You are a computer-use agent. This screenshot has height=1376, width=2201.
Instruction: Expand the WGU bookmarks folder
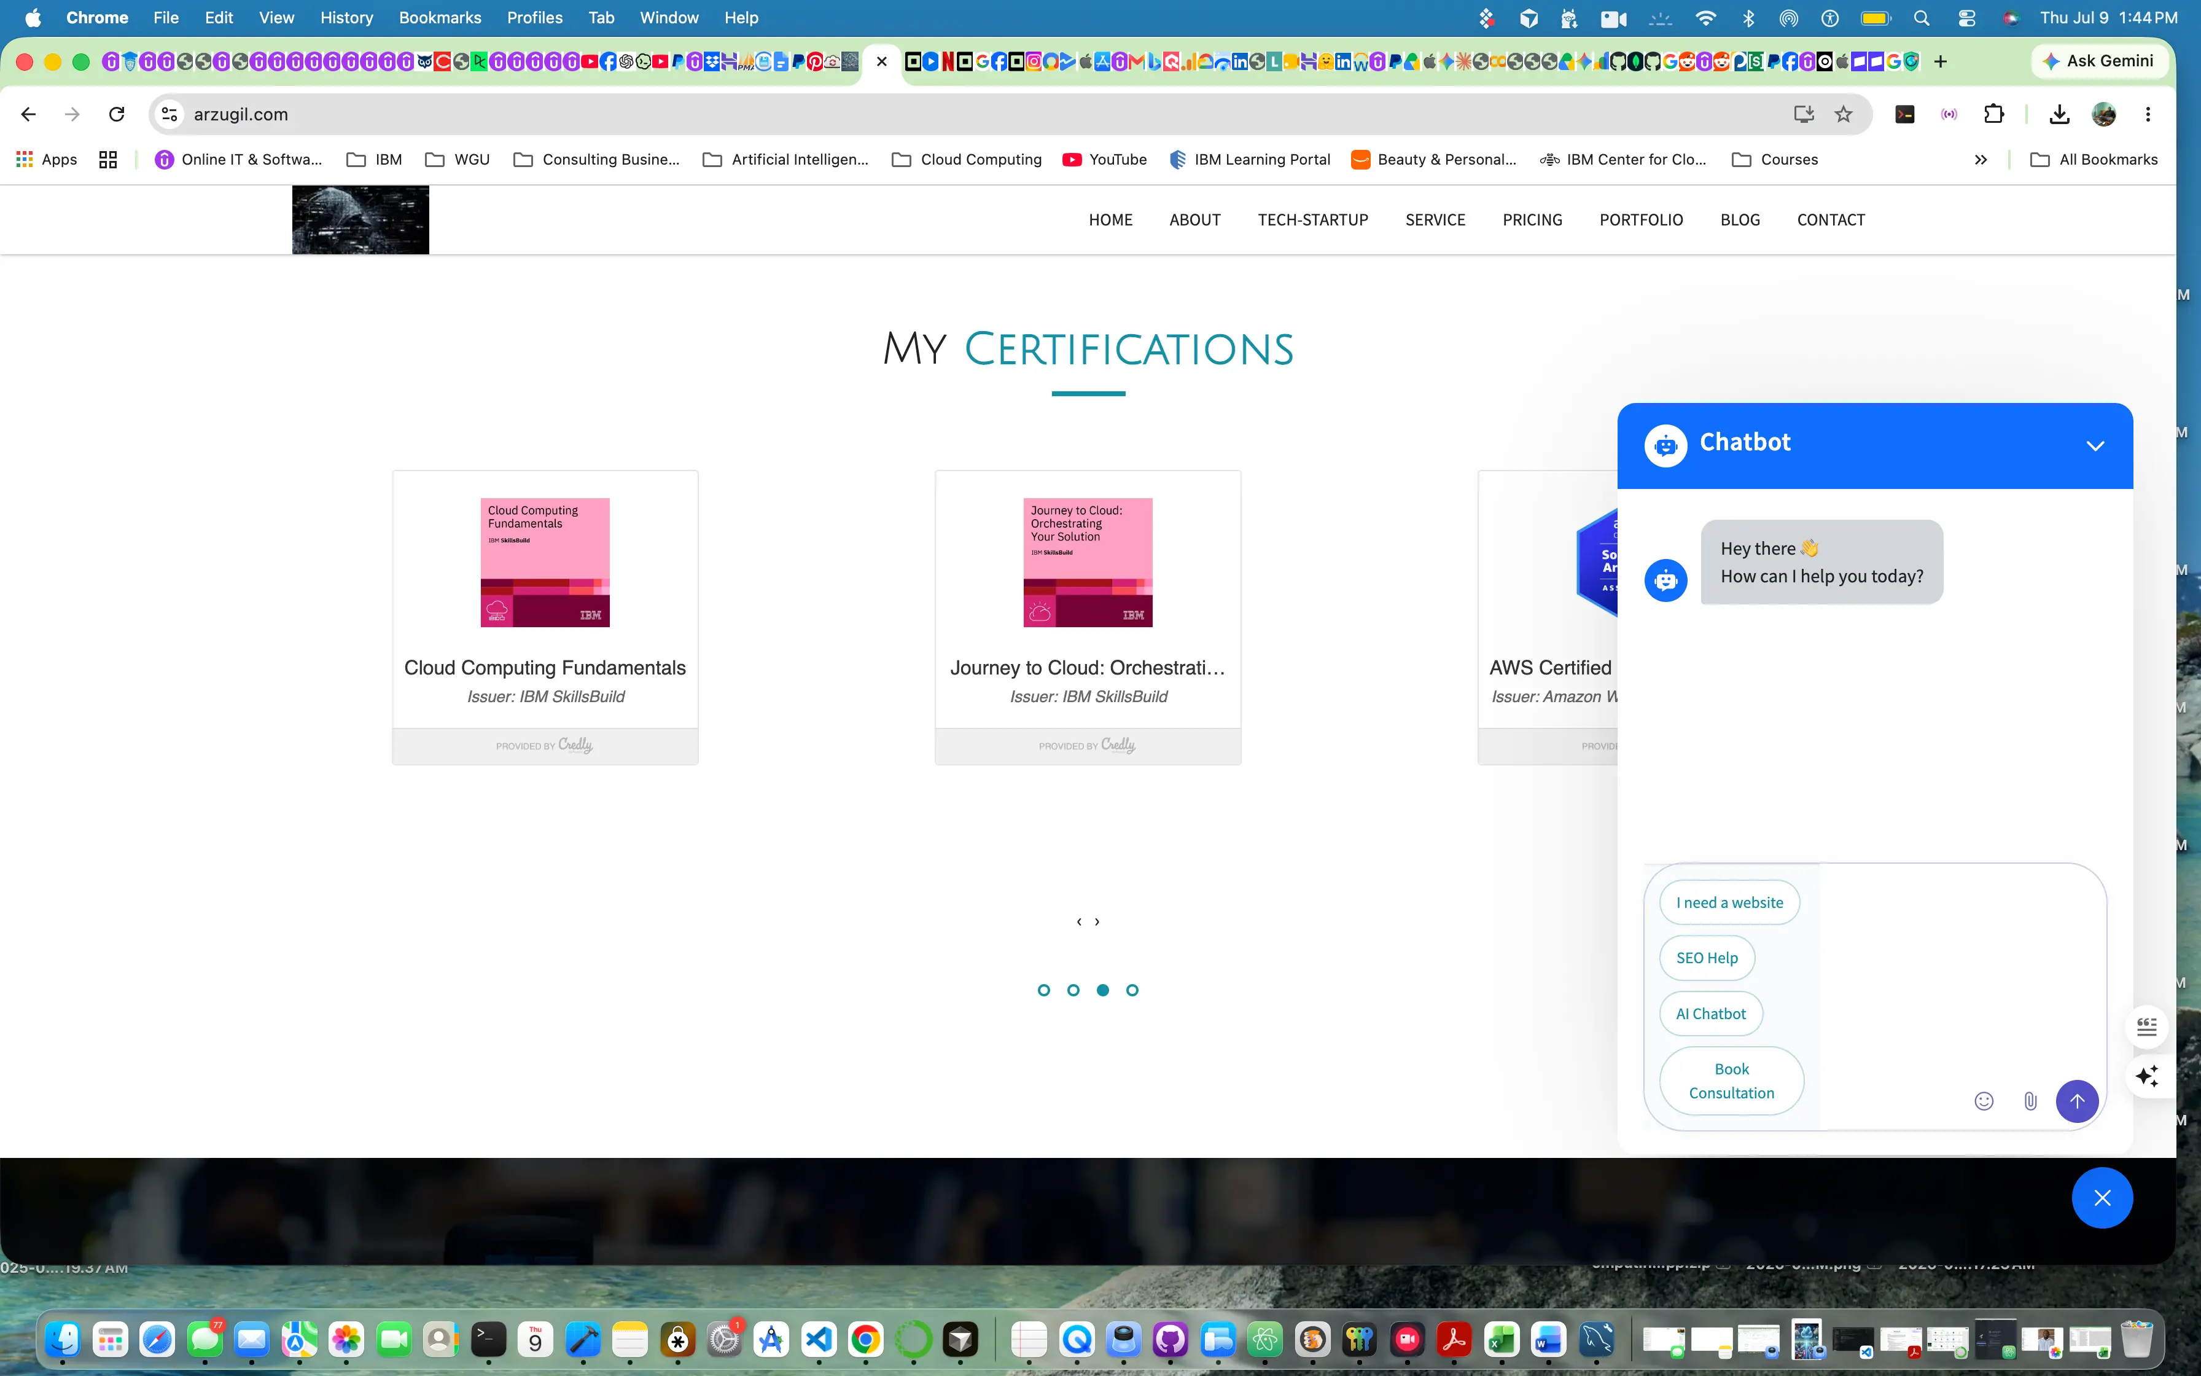458,159
